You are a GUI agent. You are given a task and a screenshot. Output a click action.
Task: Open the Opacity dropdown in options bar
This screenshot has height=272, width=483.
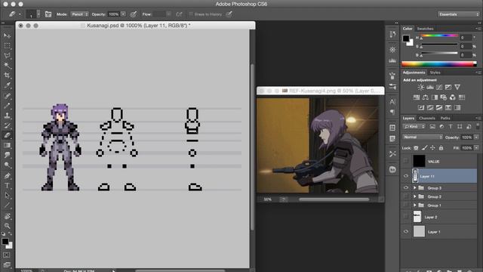click(123, 14)
